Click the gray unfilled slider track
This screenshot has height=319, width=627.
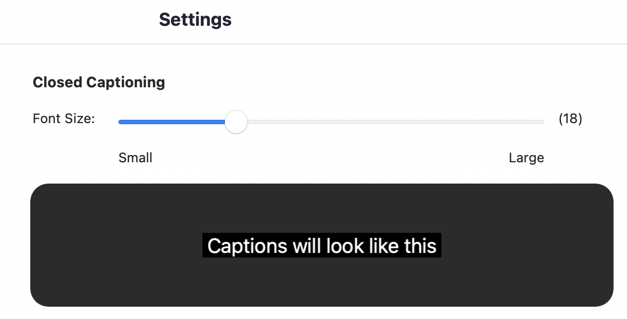click(393, 122)
